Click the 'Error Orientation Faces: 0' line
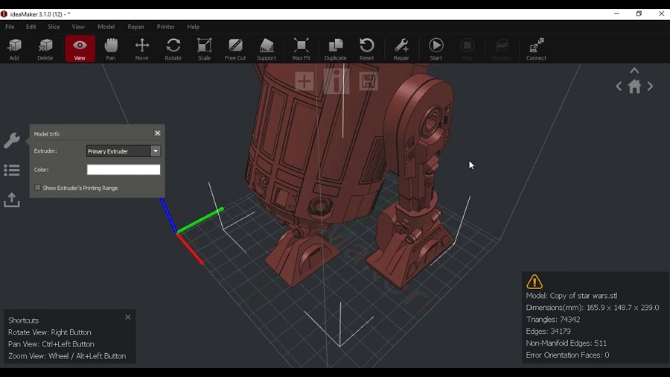 click(567, 355)
